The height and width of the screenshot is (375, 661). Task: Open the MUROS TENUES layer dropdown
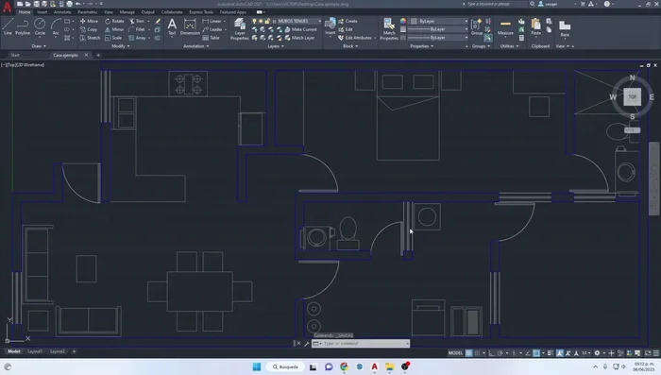286,21
